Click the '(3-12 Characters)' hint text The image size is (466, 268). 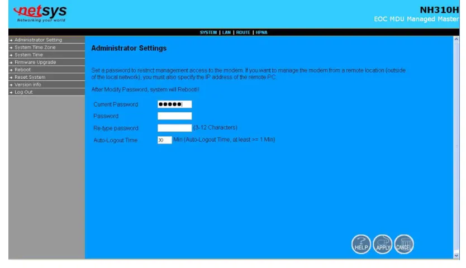click(x=215, y=127)
